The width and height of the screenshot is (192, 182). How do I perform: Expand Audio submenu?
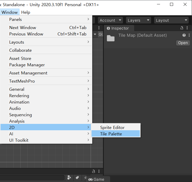(46, 108)
